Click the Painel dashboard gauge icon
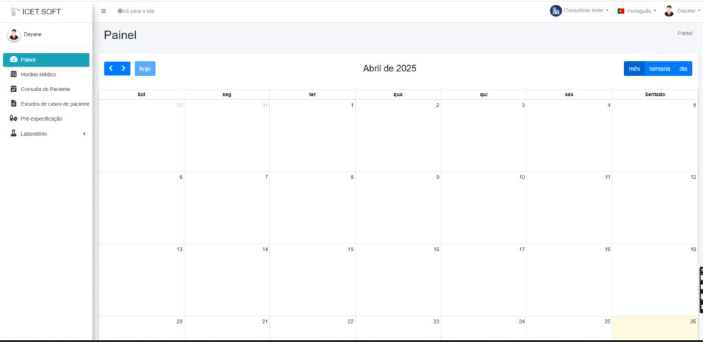Viewport: 703px width, 342px height. click(x=14, y=60)
